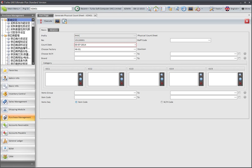Screen dimensions: 252x168
Task: Open the Tools menu
Action: pos(216,9)
